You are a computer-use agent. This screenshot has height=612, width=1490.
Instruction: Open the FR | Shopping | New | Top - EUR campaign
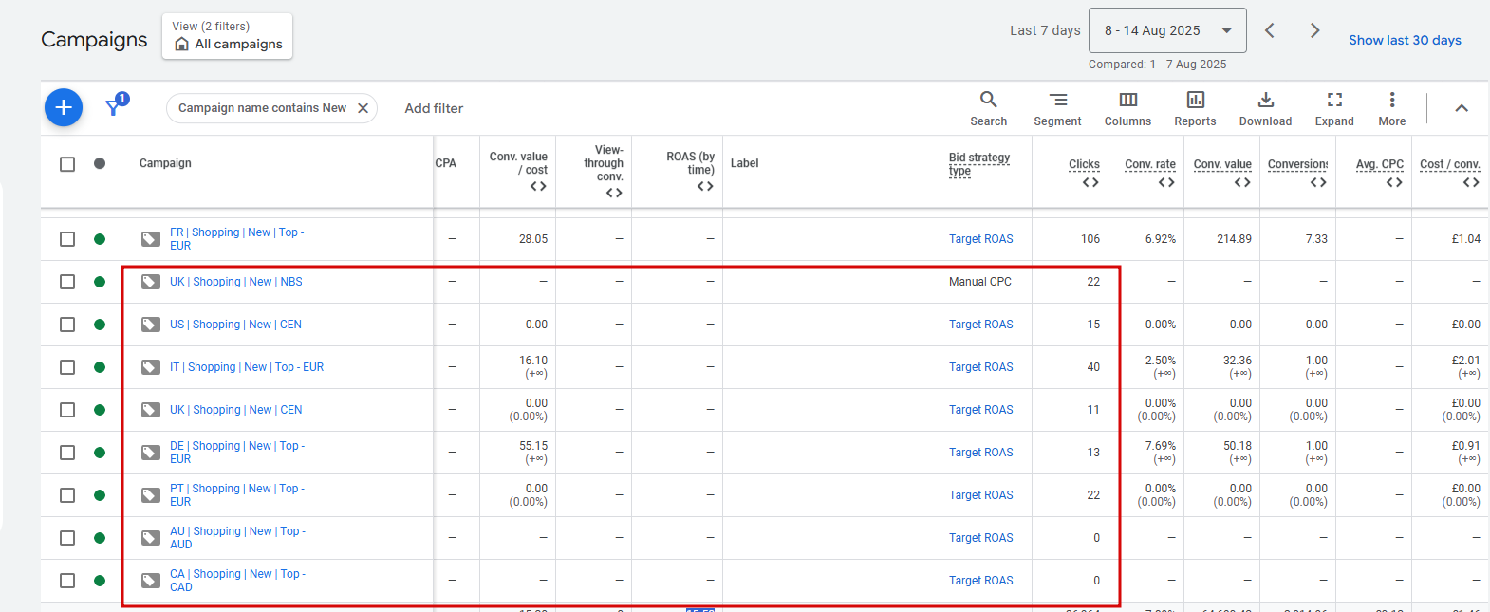tap(236, 239)
